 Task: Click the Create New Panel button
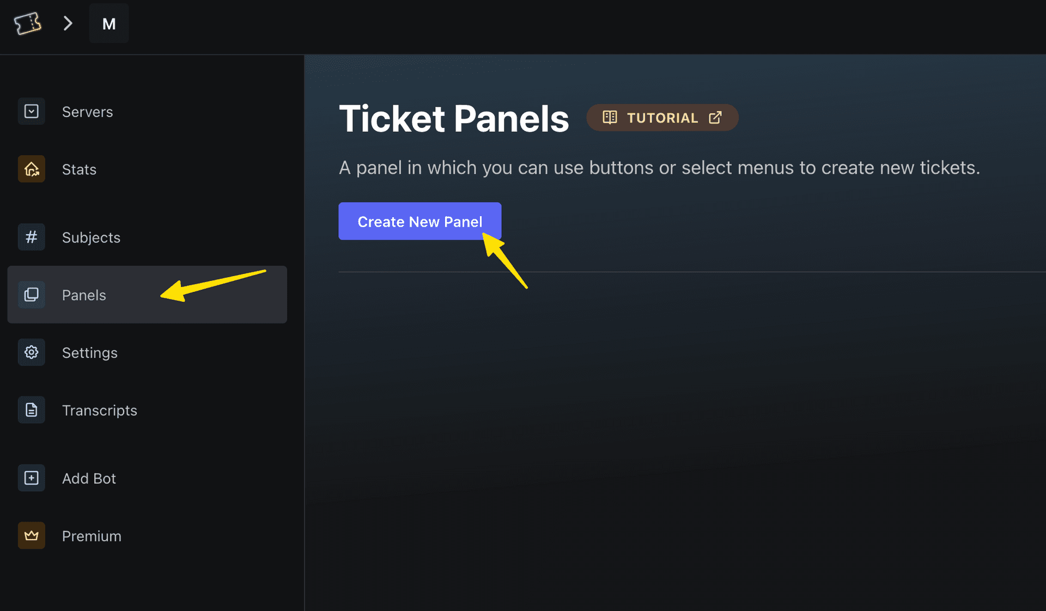[x=419, y=222]
